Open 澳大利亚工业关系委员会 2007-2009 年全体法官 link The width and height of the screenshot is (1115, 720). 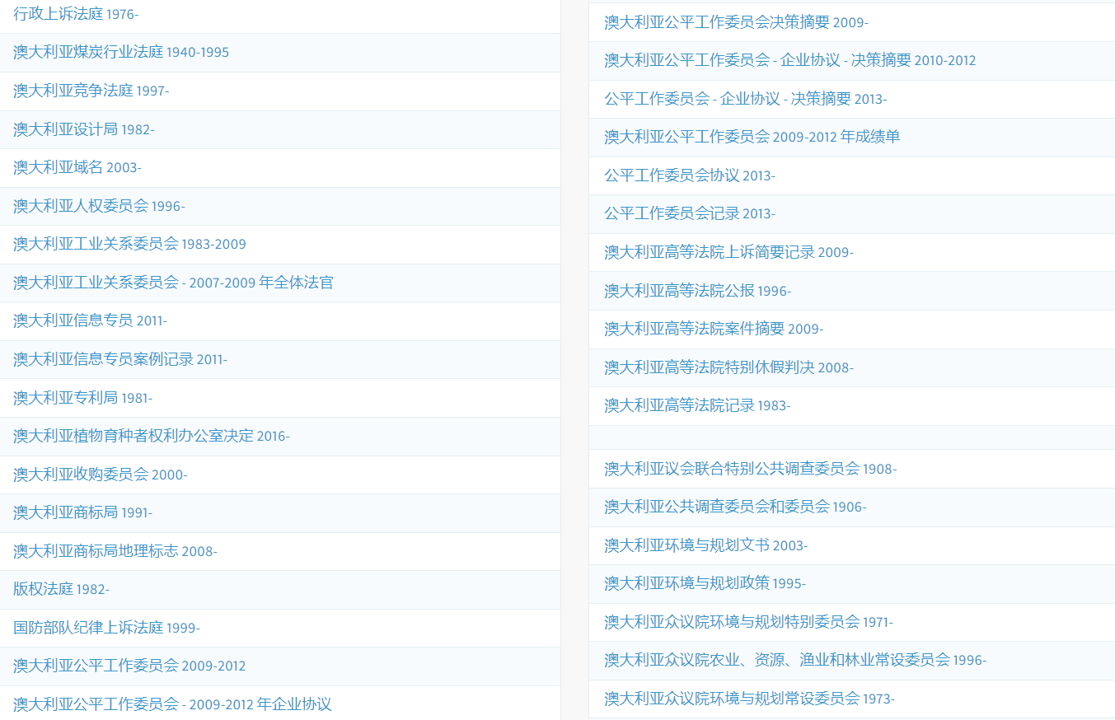(x=173, y=283)
